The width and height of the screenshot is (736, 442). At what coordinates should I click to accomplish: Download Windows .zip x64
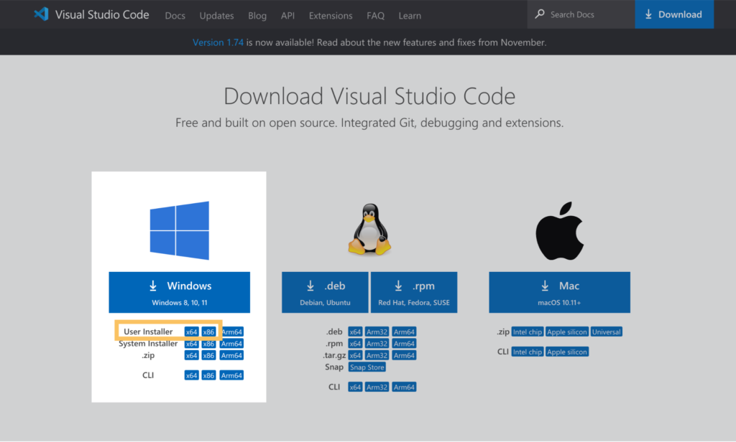pyautogui.click(x=191, y=355)
